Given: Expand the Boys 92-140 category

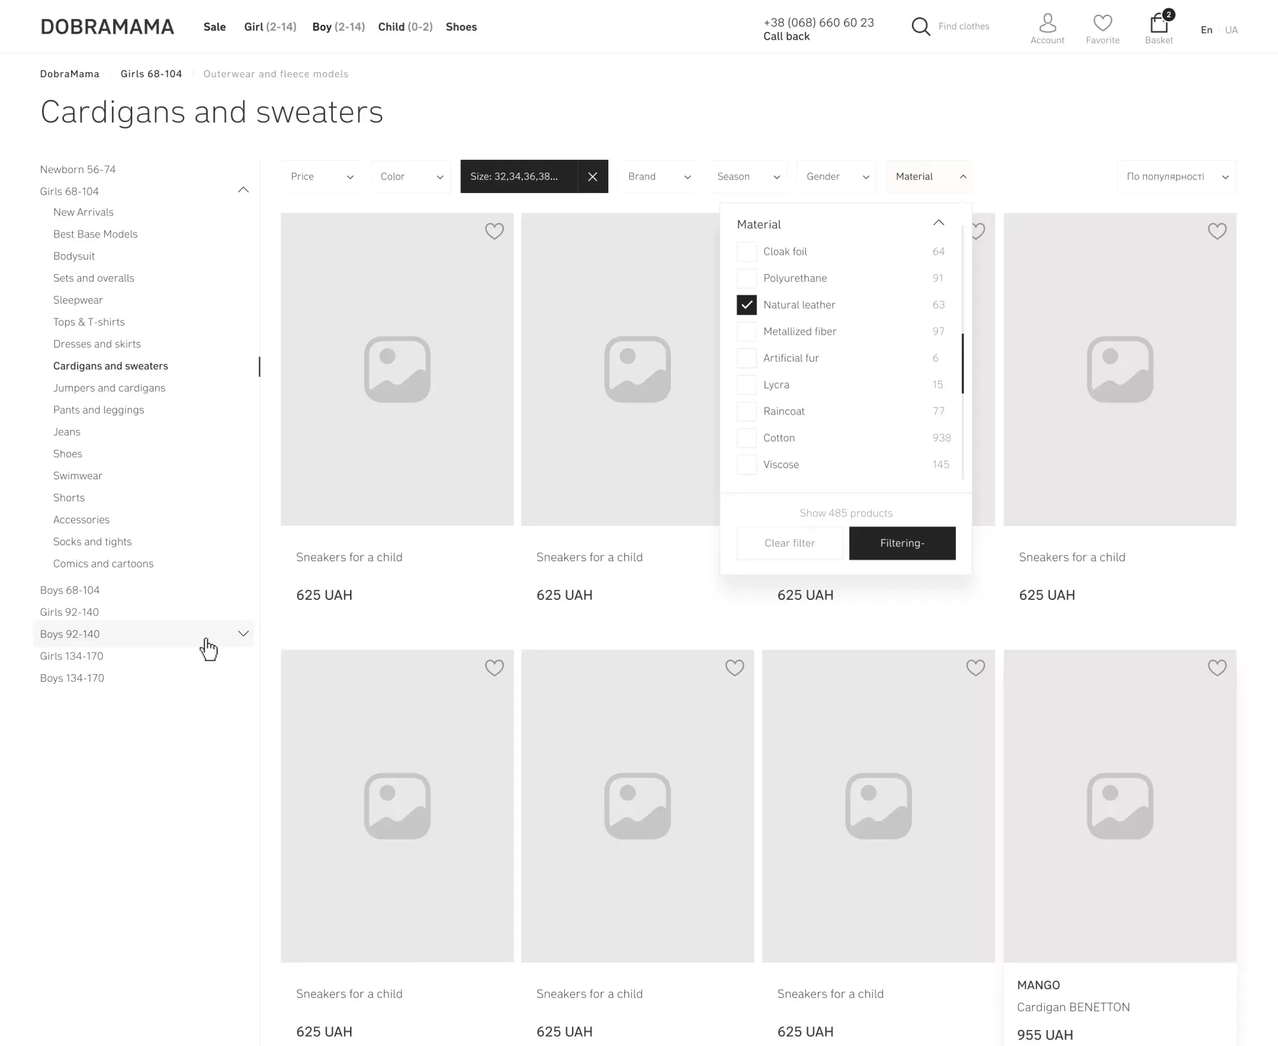Looking at the screenshot, I should point(243,634).
